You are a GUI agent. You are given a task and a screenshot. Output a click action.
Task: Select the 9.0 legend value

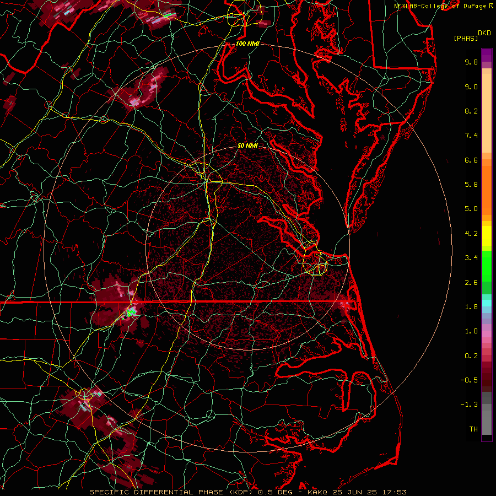tap(471, 87)
